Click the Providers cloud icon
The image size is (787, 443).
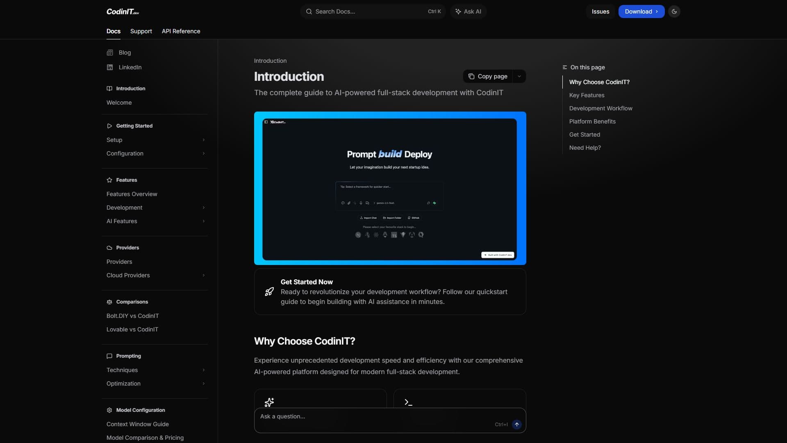(x=109, y=248)
